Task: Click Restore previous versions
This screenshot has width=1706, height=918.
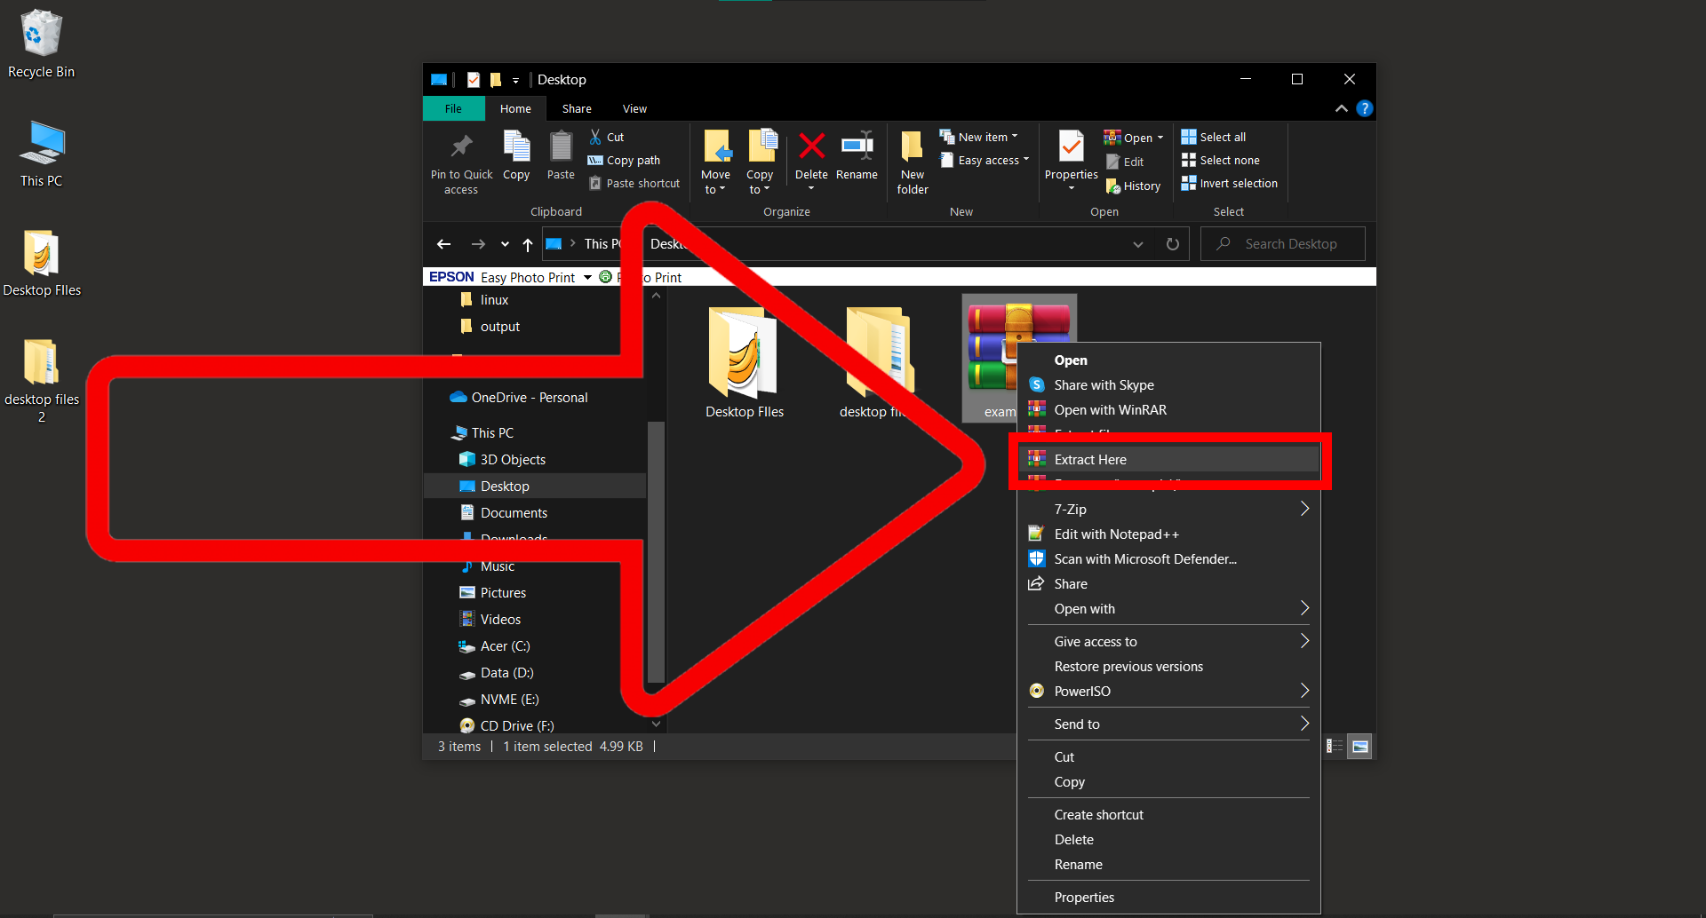Action: (1128, 666)
